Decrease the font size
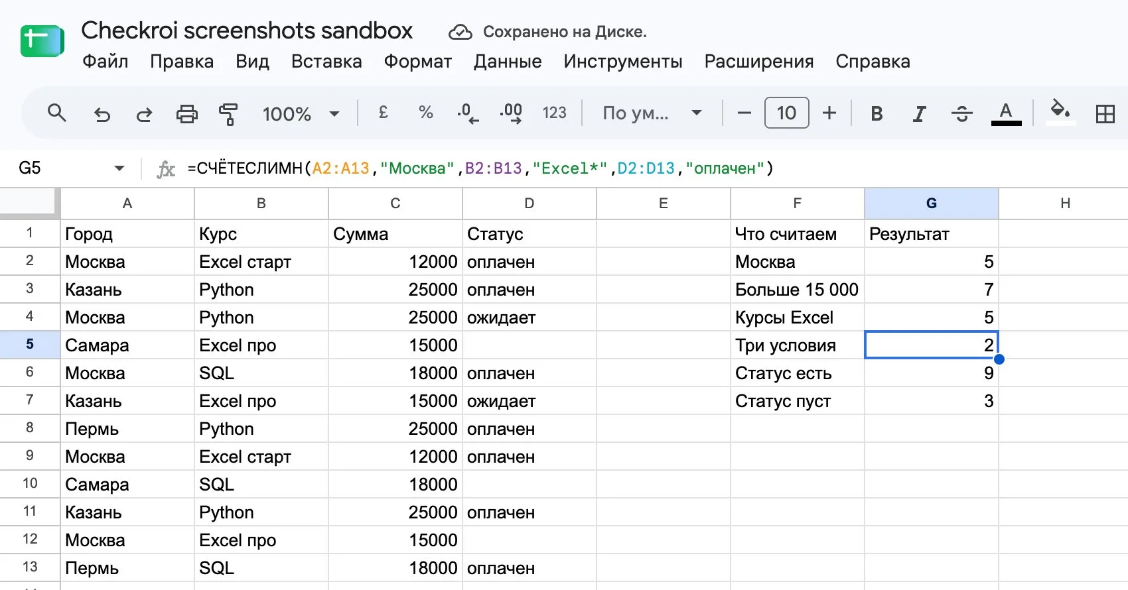The width and height of the screenshot is (1128, 590). [x=744, y=113]
